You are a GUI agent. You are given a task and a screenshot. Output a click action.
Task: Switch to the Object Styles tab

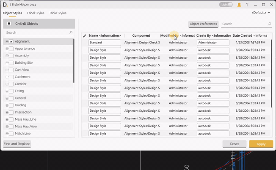click(13, 13)
